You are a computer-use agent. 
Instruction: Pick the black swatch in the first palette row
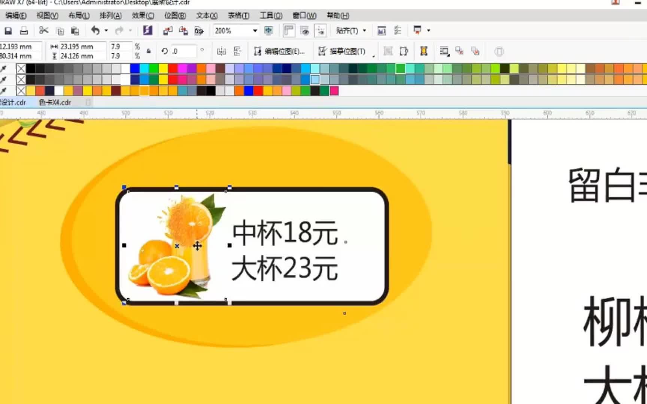click(31, 68)
